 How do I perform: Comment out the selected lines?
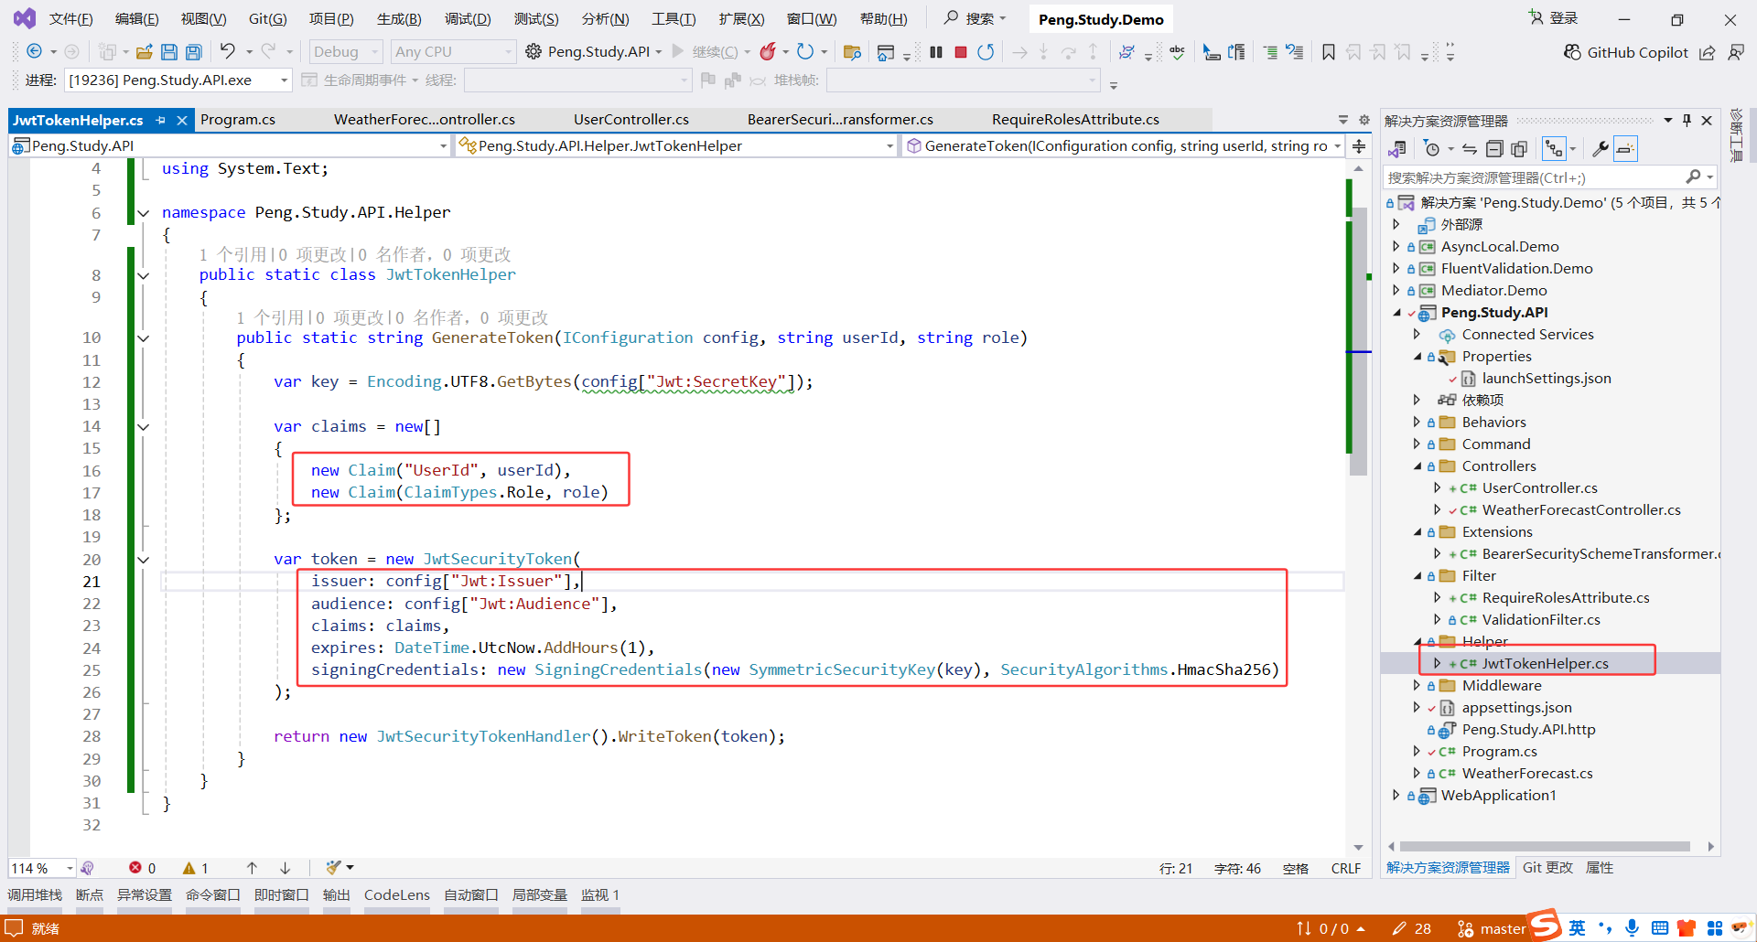click(x=1270, y=52)
